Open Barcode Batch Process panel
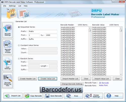Viewport: 126px width, 102px height. click(x=8, y=47)
